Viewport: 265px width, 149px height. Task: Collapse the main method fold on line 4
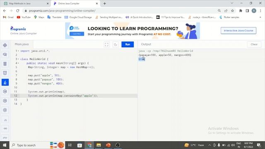(18, 63)
